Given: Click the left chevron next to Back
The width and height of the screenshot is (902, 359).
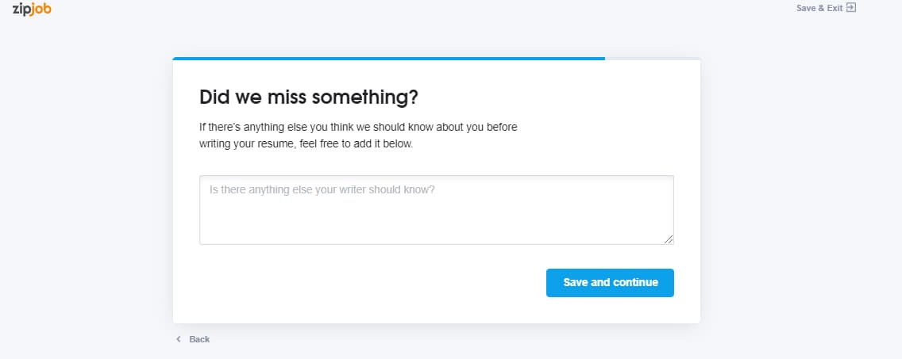Looking at the screenshot, I should [x=179, y=339].
